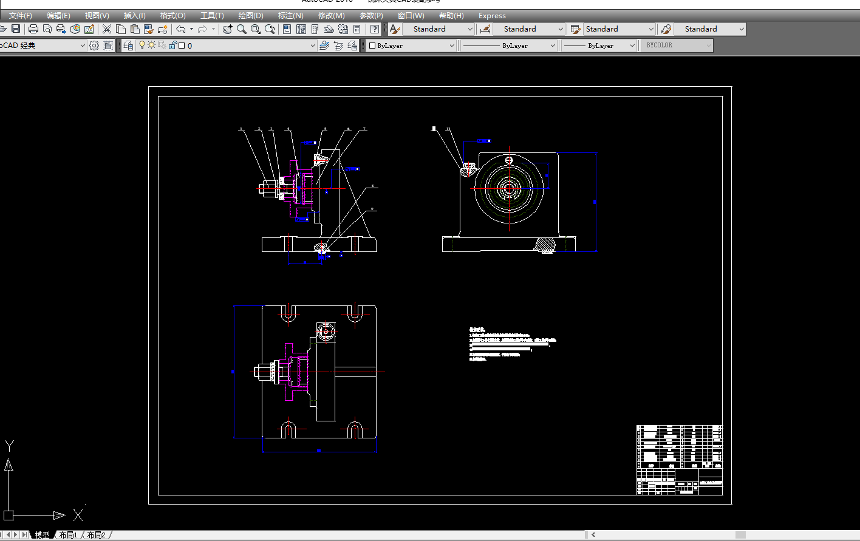Image resolution: width=860 pixels, height=541 pixels.
Task: Open the Table Style manager icon
Action: click(575, 29)
